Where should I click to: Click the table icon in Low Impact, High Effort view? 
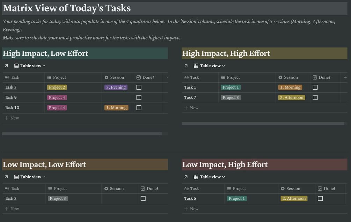(x=196, y=177)
